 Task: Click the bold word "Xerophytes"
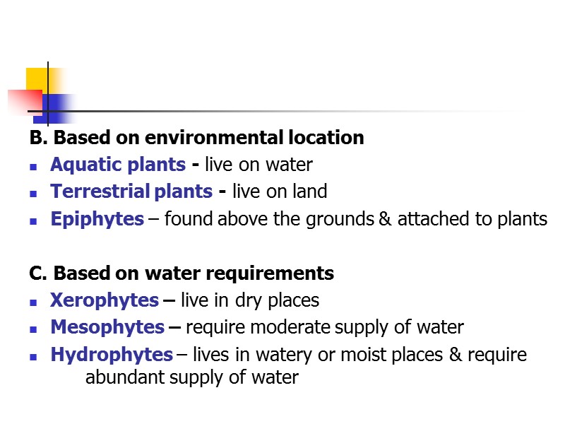pyautogui.click(x=105, y=300)
